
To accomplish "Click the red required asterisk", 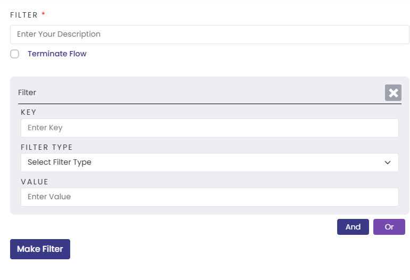I will click(43, 14).
